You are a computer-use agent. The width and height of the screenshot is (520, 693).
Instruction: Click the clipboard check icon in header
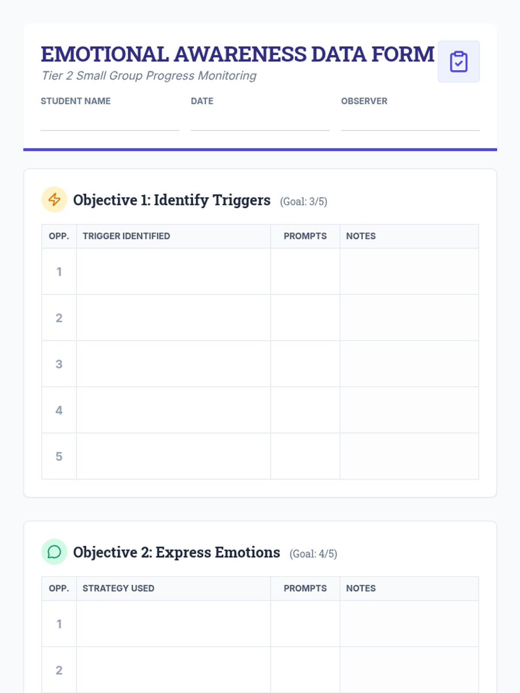coord(458,62)
